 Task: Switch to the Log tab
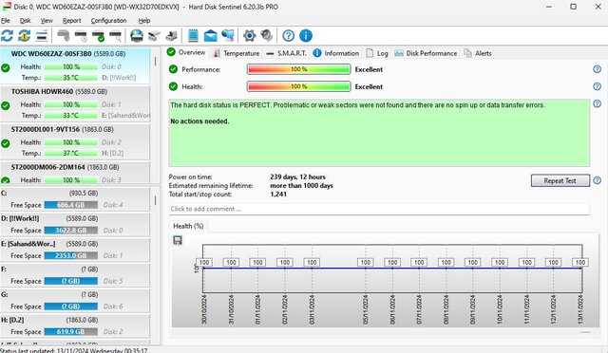tap(377, 53)
